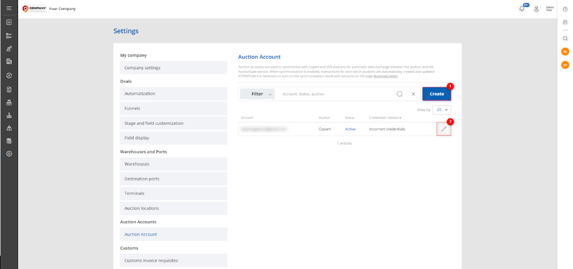Screen dimensions: 573x269
Task: Open notifications bell with 99+ badge
Action: [522, 9]
